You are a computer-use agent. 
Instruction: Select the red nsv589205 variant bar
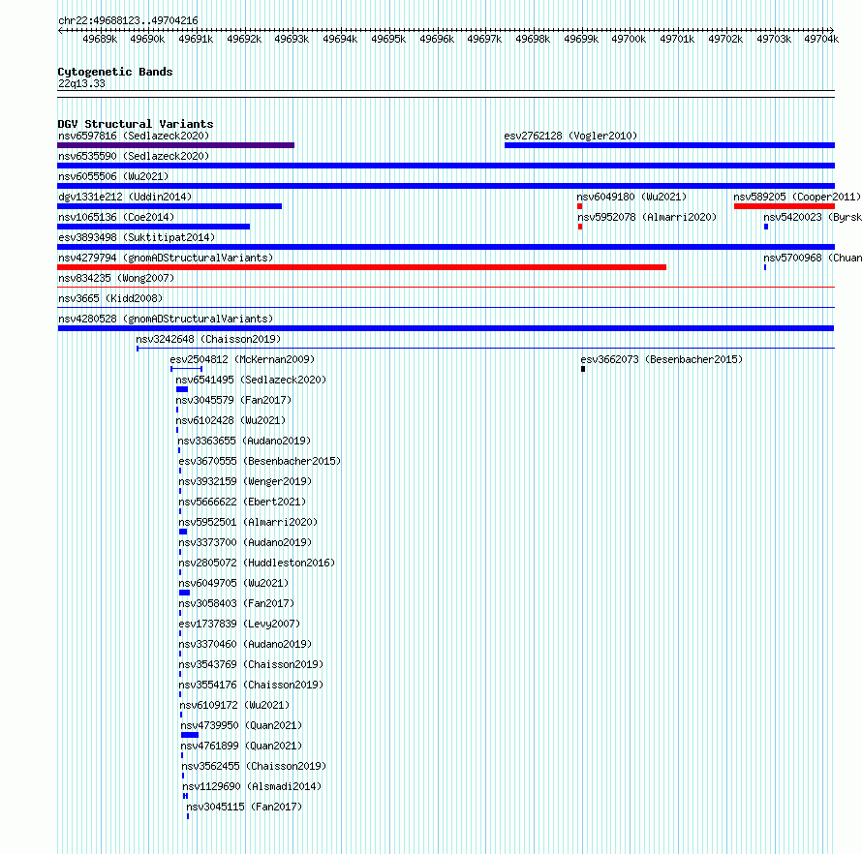tap(785, 206)
